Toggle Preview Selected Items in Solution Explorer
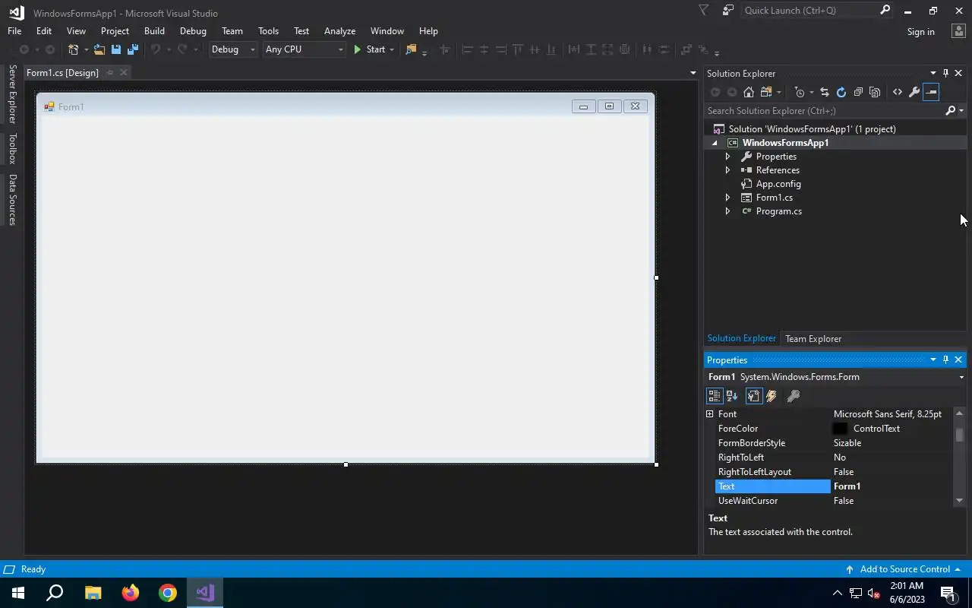Viewport: 972px width, 608px height. pyautogui.click(x=931, y=92)
